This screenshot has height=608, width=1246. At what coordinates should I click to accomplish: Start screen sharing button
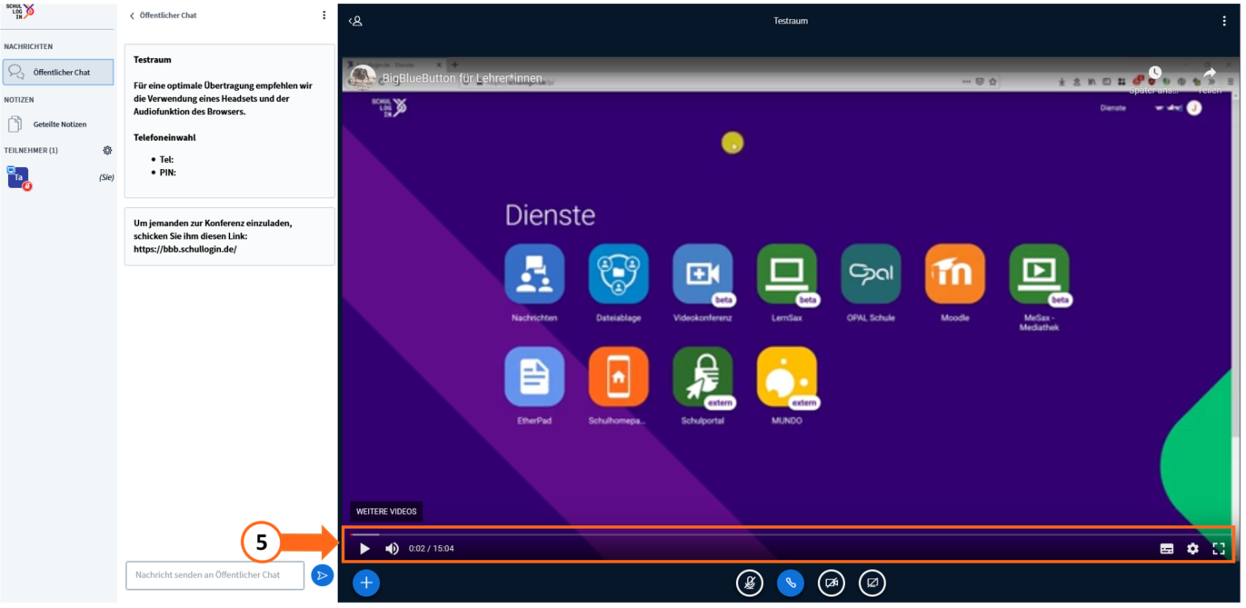[872, 583]
